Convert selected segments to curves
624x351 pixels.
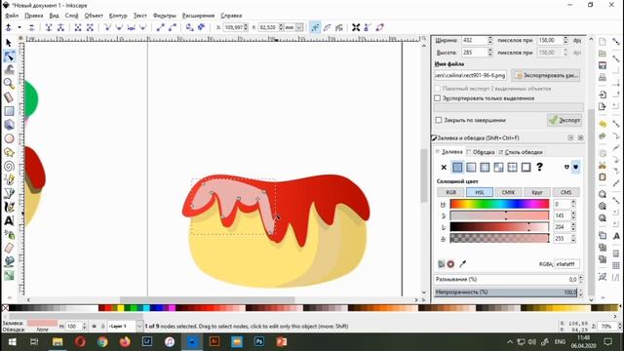(x=173, y=27)
